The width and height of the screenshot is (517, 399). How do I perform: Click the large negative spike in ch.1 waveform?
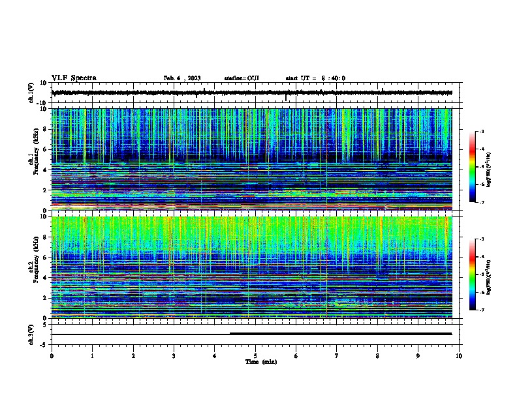[x=285, y=98]
